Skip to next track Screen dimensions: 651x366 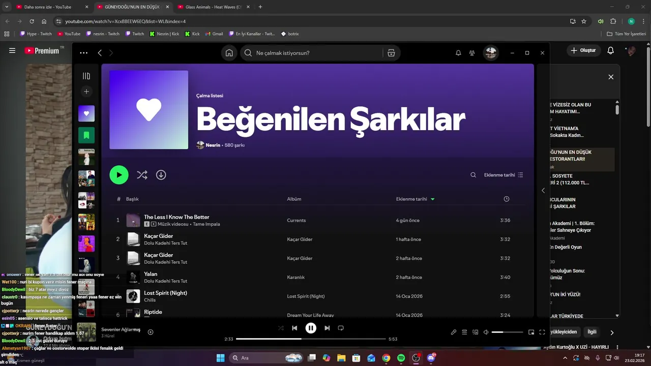click(327, 328)
